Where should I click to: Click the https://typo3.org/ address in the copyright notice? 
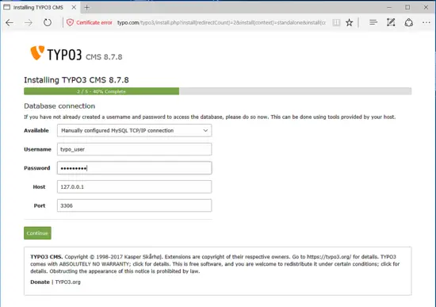329,256
